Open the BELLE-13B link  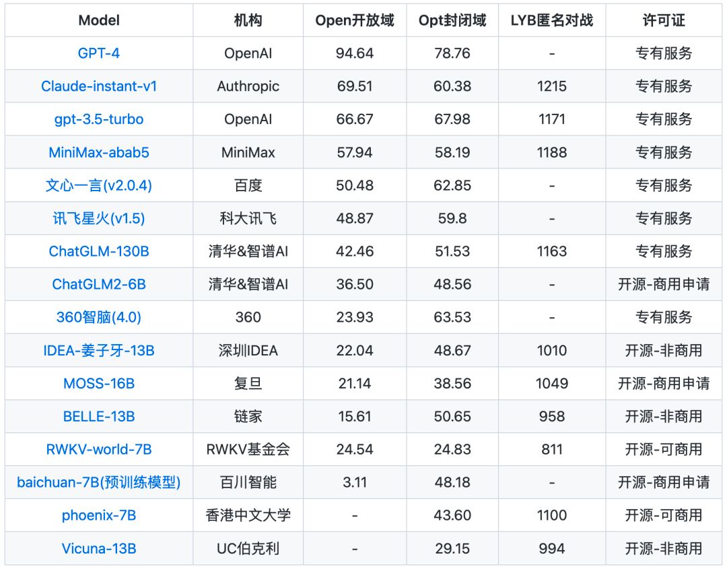(99, 417)
